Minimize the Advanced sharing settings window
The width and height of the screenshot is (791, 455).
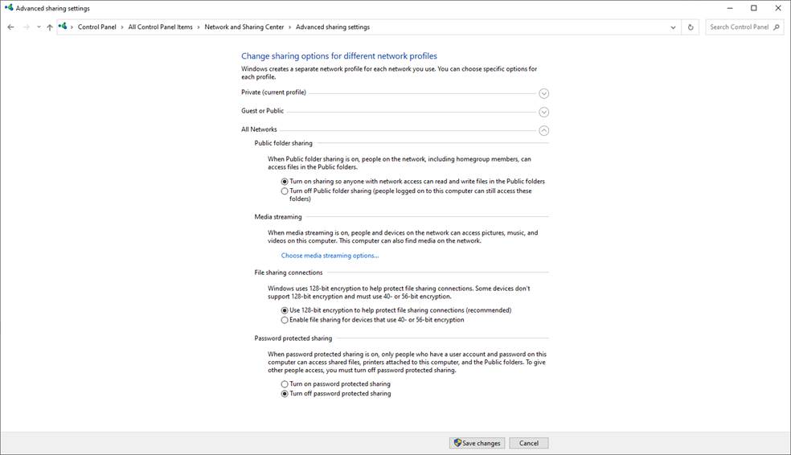tap(729, 8)
